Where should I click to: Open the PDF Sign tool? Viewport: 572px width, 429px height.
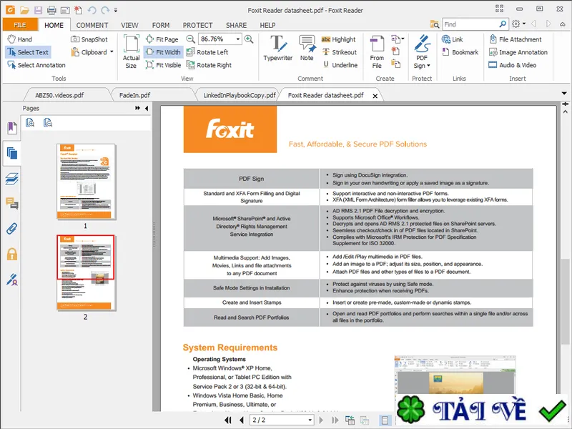coord(422,51)
